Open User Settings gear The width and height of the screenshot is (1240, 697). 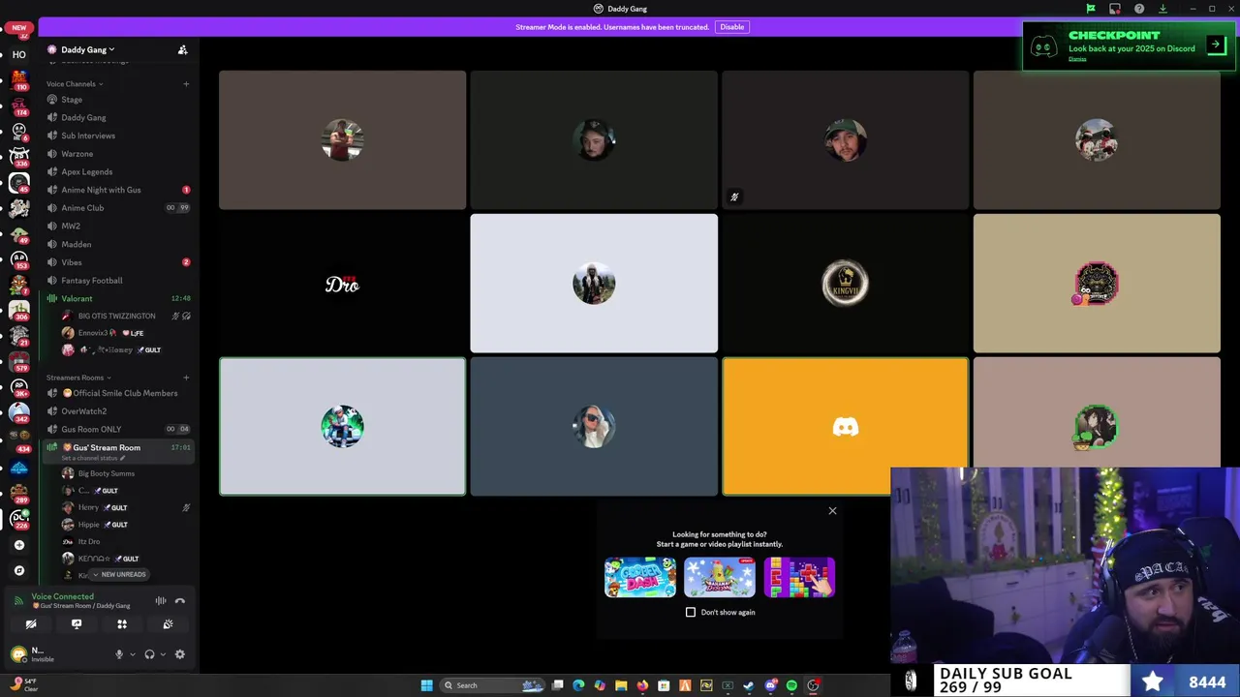(x=179, y=654)
